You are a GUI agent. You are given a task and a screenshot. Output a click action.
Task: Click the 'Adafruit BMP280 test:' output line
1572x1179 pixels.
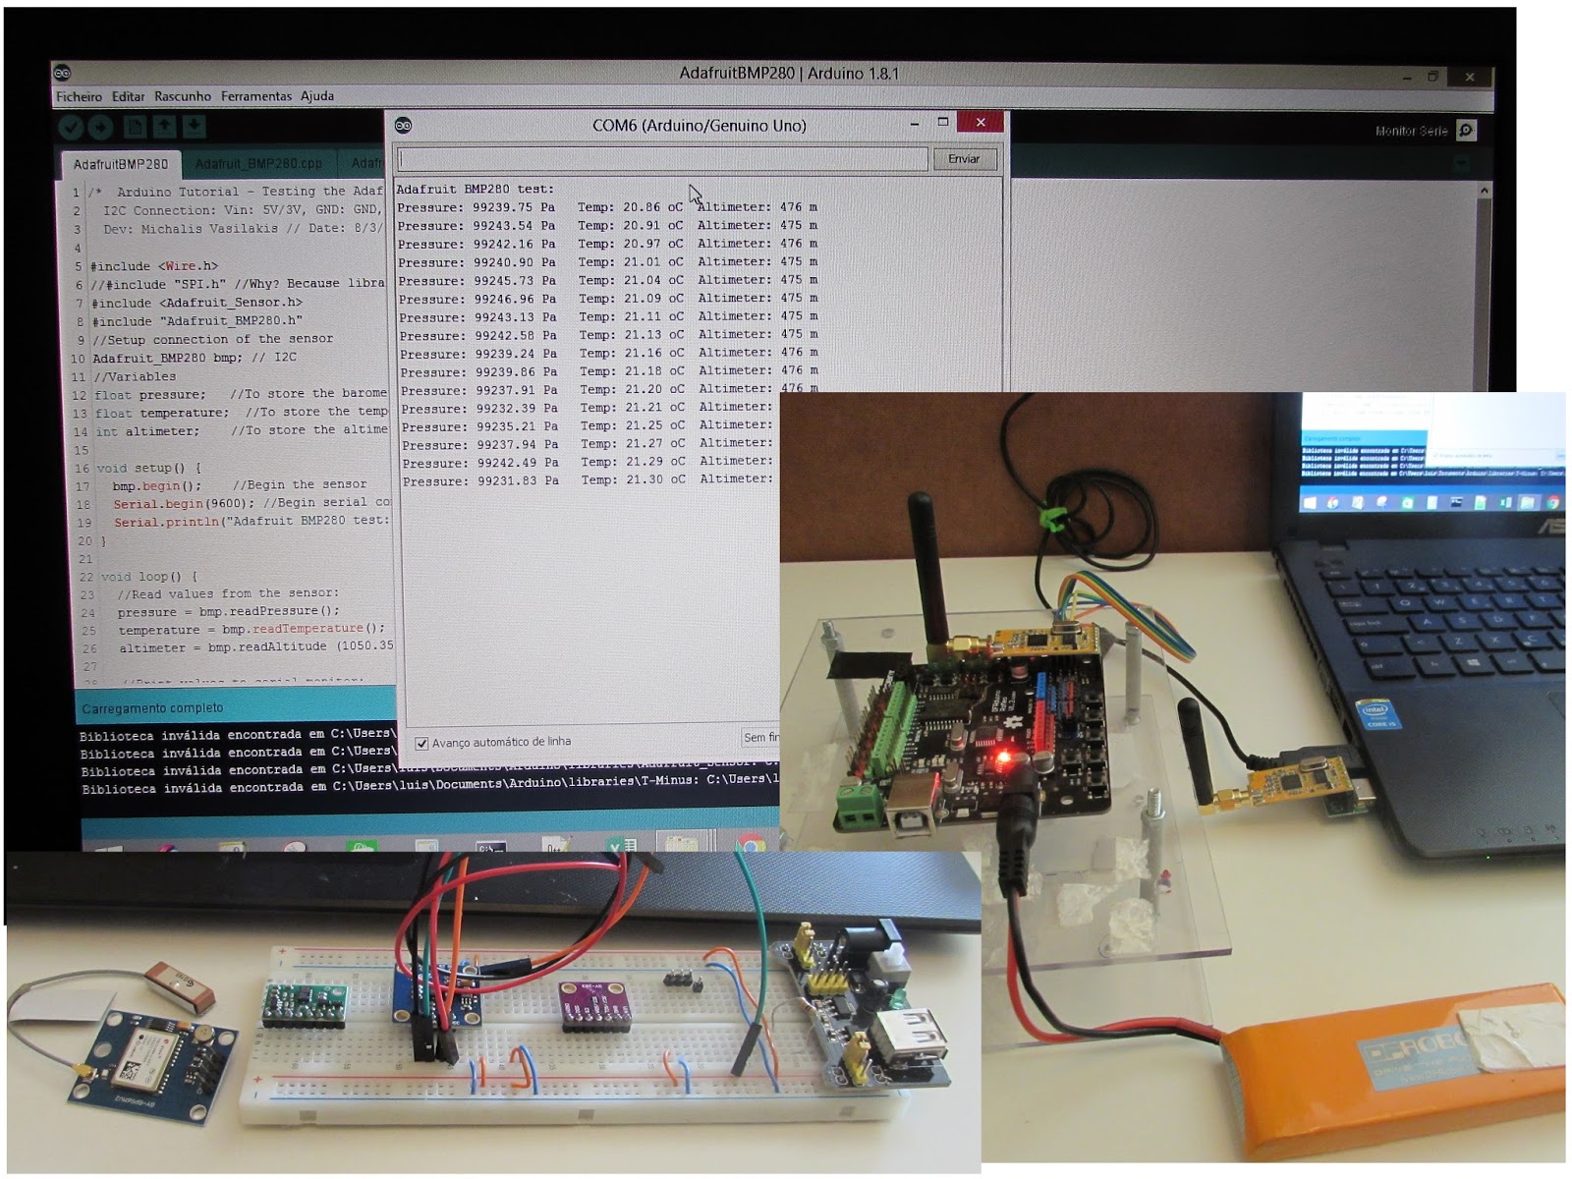pyautogui.click(x=476, y=189)
